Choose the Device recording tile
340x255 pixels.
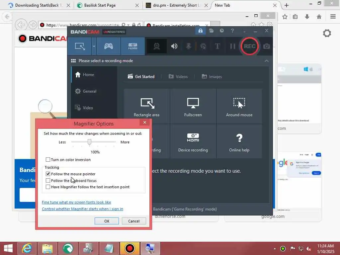193,141
